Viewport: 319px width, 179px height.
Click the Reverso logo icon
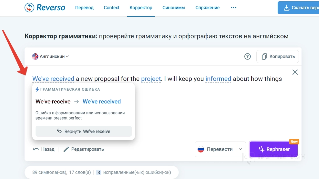click(x=29, y=8)
